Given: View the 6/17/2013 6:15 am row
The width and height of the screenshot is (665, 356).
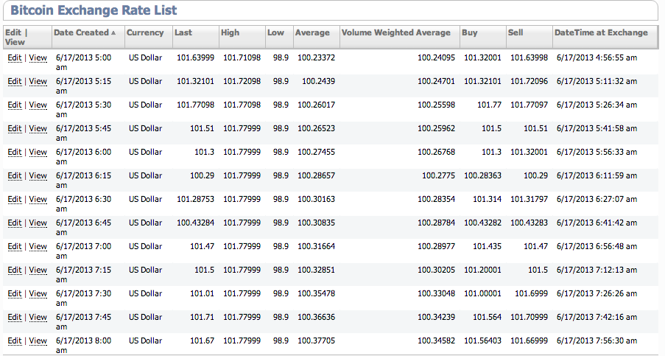Looking at the screenshot, I should pos(38,175).
